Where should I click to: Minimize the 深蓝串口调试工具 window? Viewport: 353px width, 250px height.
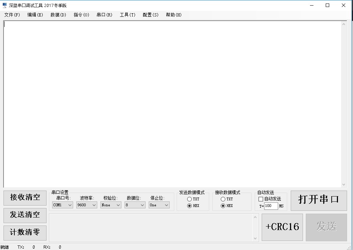pyautogui.click(x=312, y=5)
